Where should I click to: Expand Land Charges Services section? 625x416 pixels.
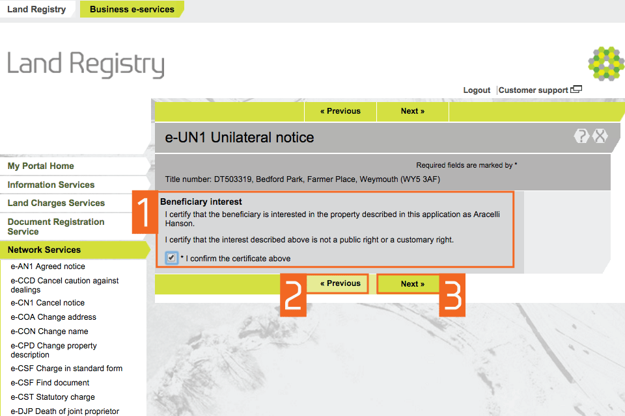coord(56,203)
